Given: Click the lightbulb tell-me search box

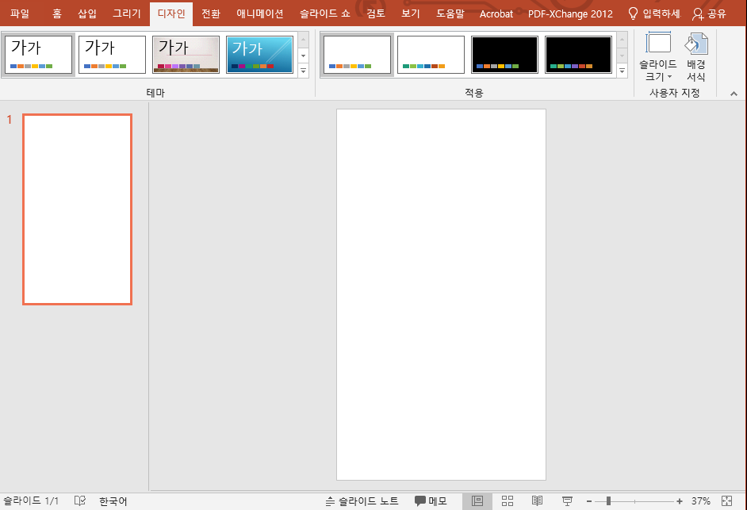Looking at the screenshot, I should pos(653,13).
